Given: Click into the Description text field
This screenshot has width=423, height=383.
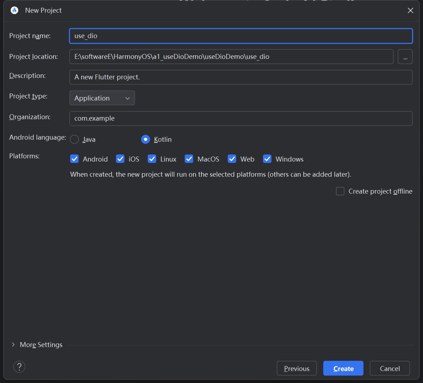Looking at the screenshot, I should pyautogui.click(x=241, y=77).
